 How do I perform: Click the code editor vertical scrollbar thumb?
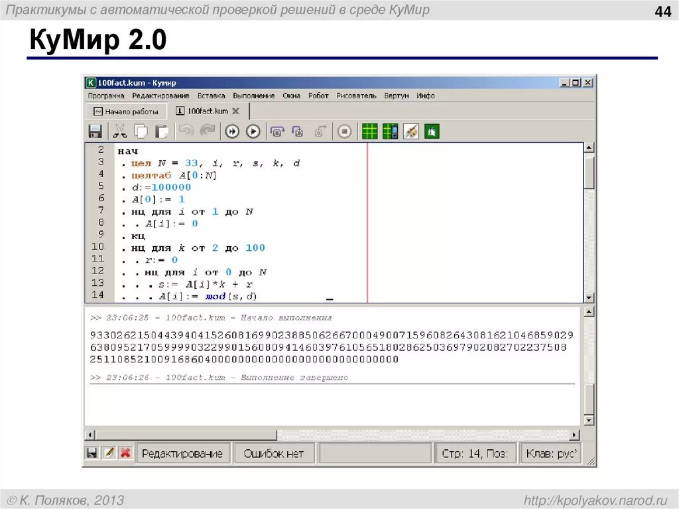[x=589, y=173]
